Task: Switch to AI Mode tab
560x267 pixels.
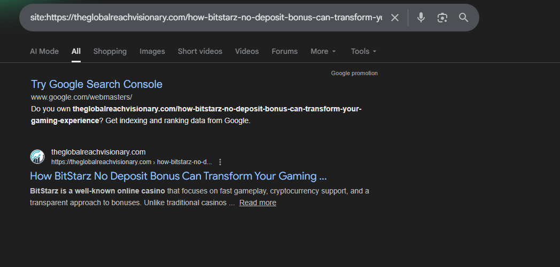Action: pos(44,51)
